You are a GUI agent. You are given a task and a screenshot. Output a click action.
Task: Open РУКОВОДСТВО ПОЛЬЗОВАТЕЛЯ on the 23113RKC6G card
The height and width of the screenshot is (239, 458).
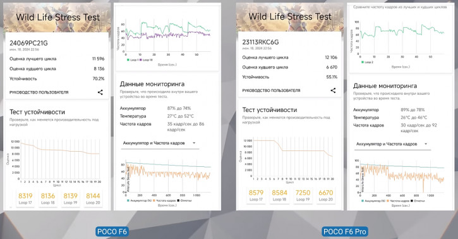click(272, 90)
